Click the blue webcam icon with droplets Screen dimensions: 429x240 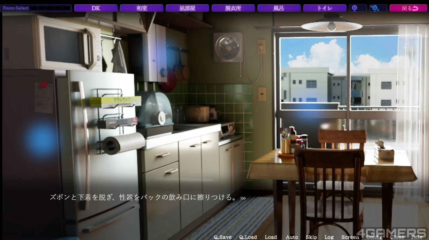(378, 8)
